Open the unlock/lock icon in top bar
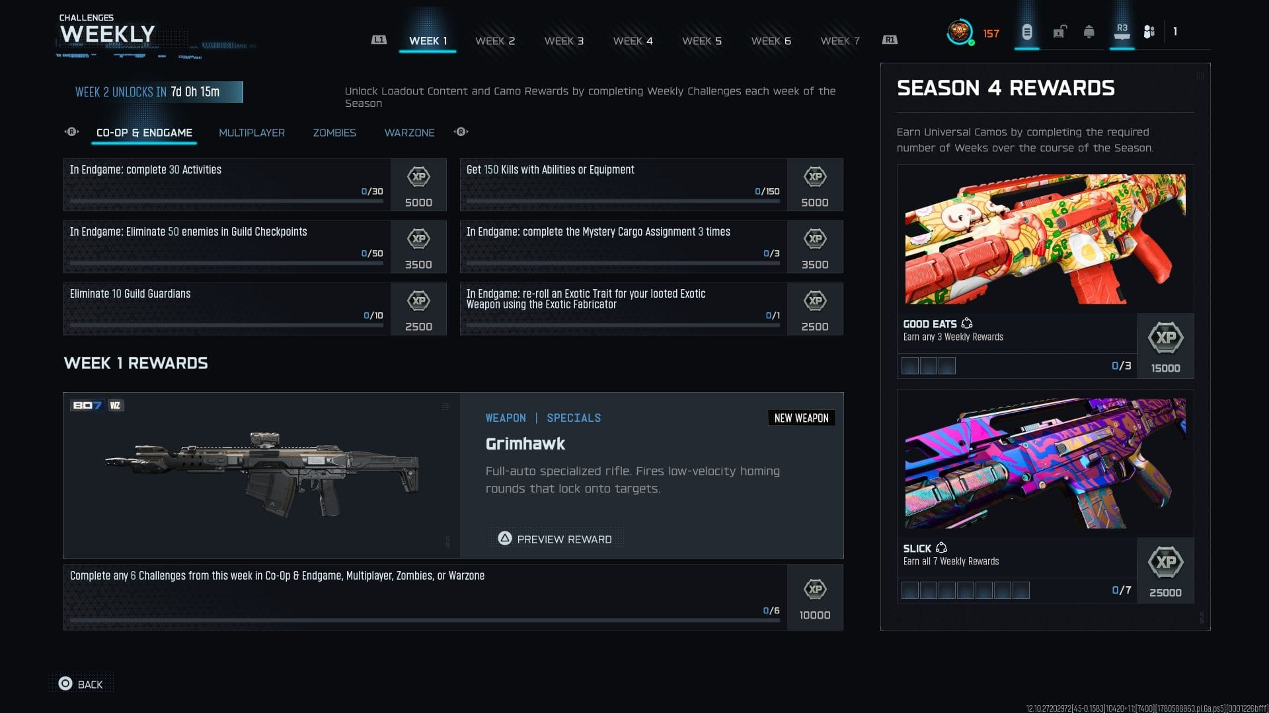The width and height of the screenshot is (1269, 713). click(x=1059, y=32)
